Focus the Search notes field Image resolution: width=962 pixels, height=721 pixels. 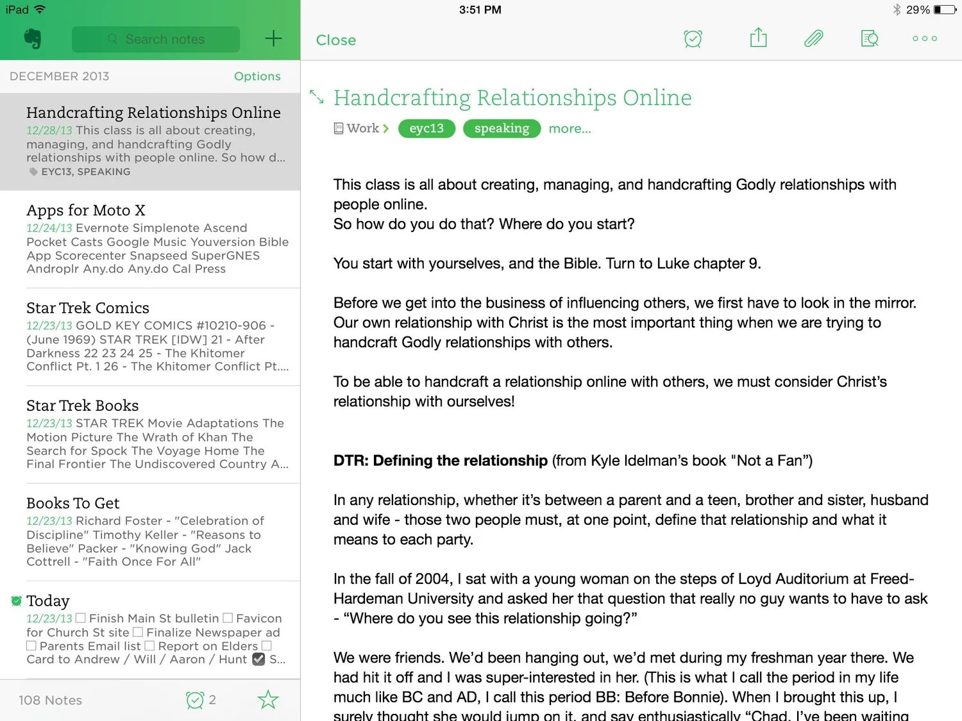[x=156, y=39]
